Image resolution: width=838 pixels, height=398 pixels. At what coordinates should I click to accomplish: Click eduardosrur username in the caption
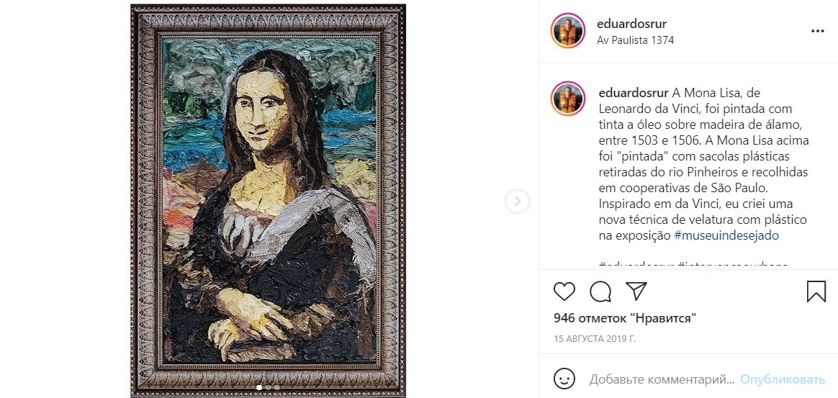[x=633, y=93]
